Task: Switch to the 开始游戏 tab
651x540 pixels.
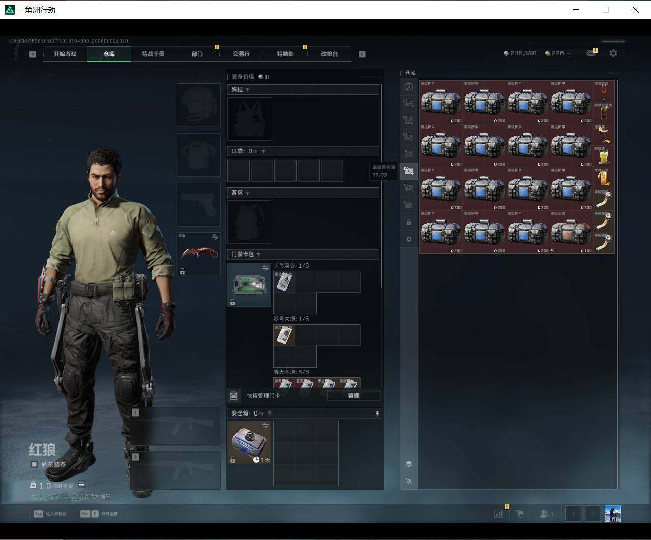Action: click(x=65, y=54)
